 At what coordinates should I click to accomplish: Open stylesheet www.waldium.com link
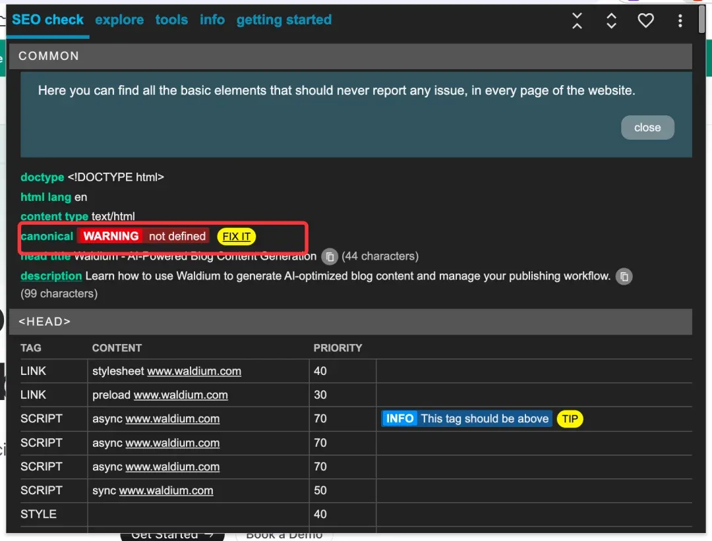point(194,371)
